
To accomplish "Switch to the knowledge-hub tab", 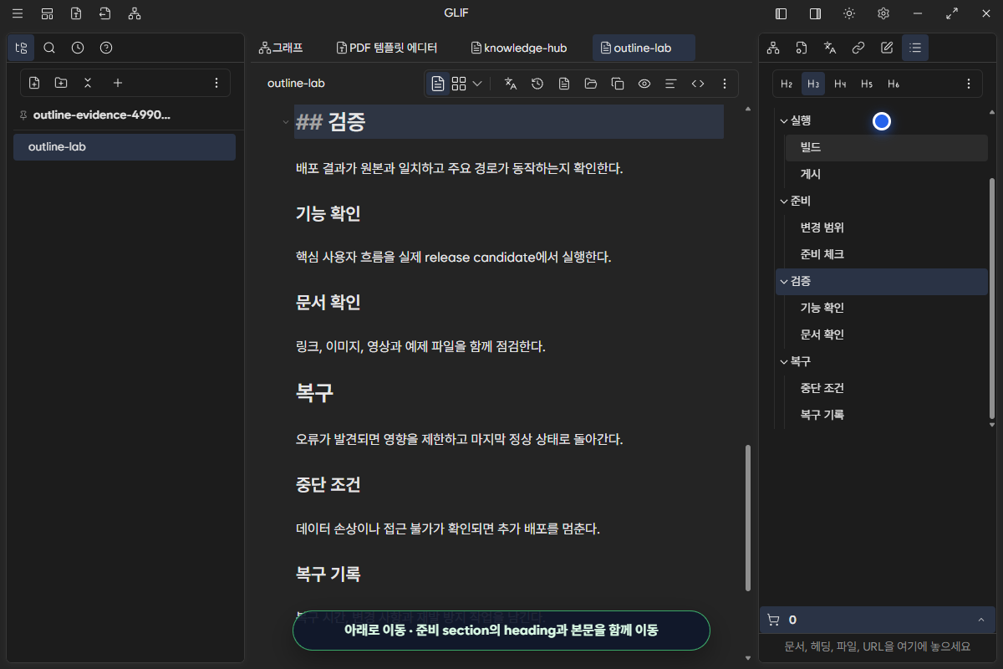I will (519, 48).
